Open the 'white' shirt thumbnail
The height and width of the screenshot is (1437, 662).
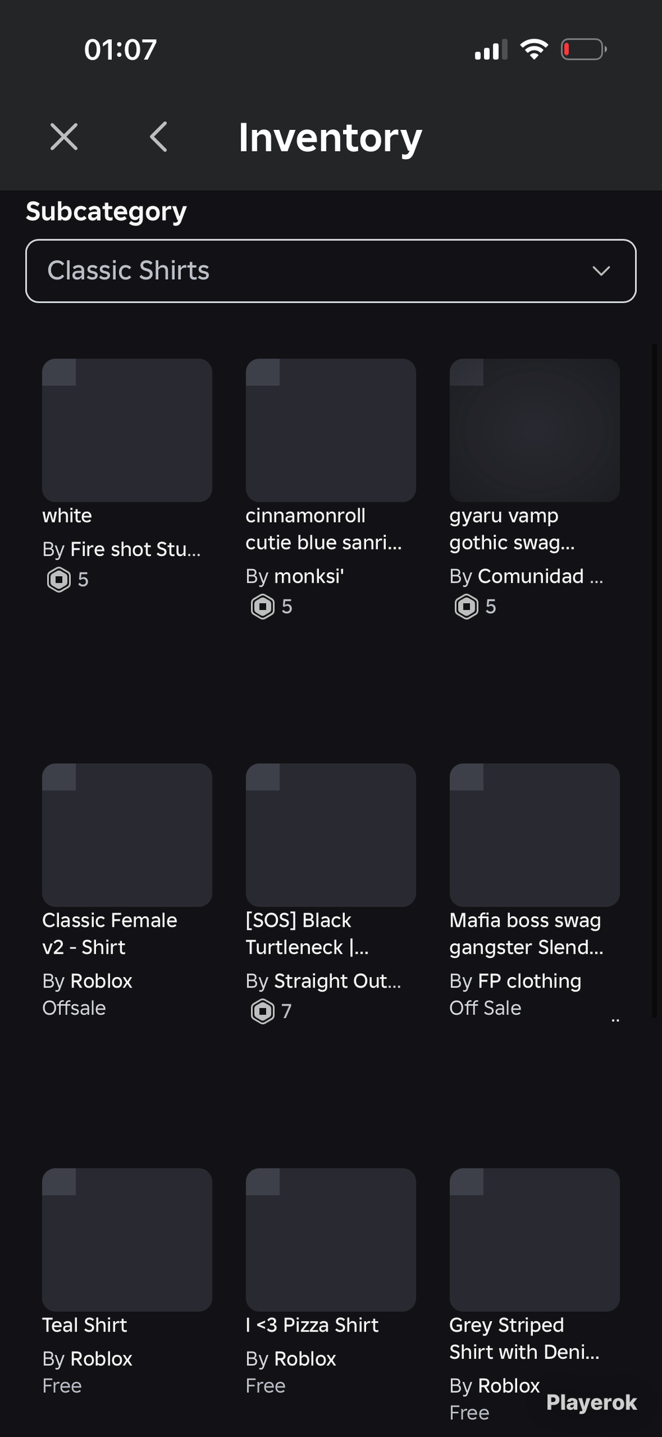click(x=127, y=430)
